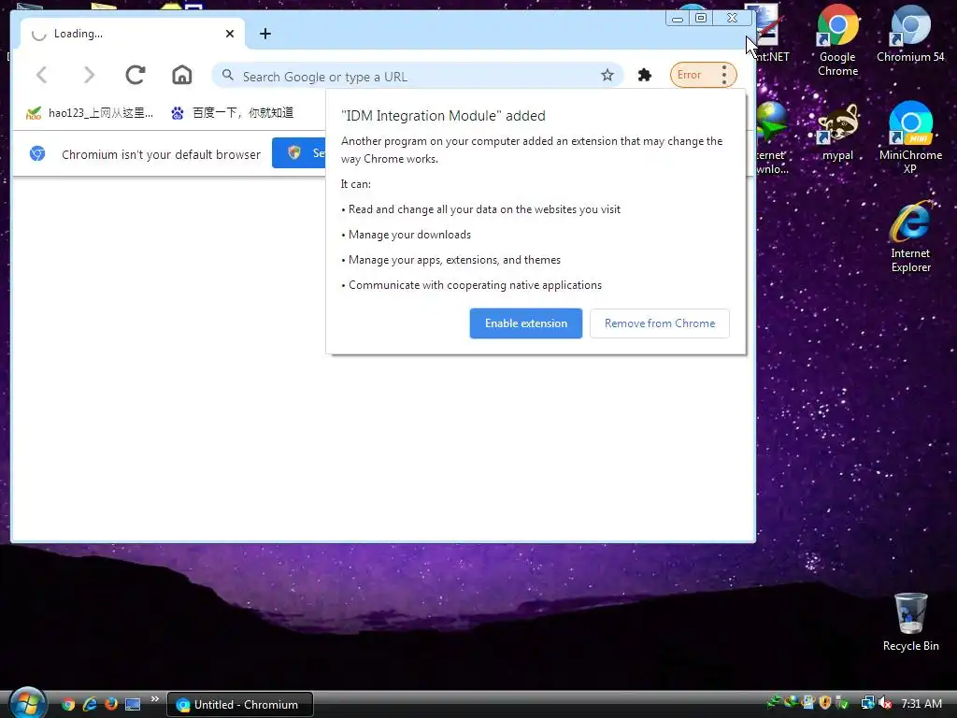This screenshot has width=957, height=718.
Task: Click the muted volume tray icon
Action: tap(886, 703)
